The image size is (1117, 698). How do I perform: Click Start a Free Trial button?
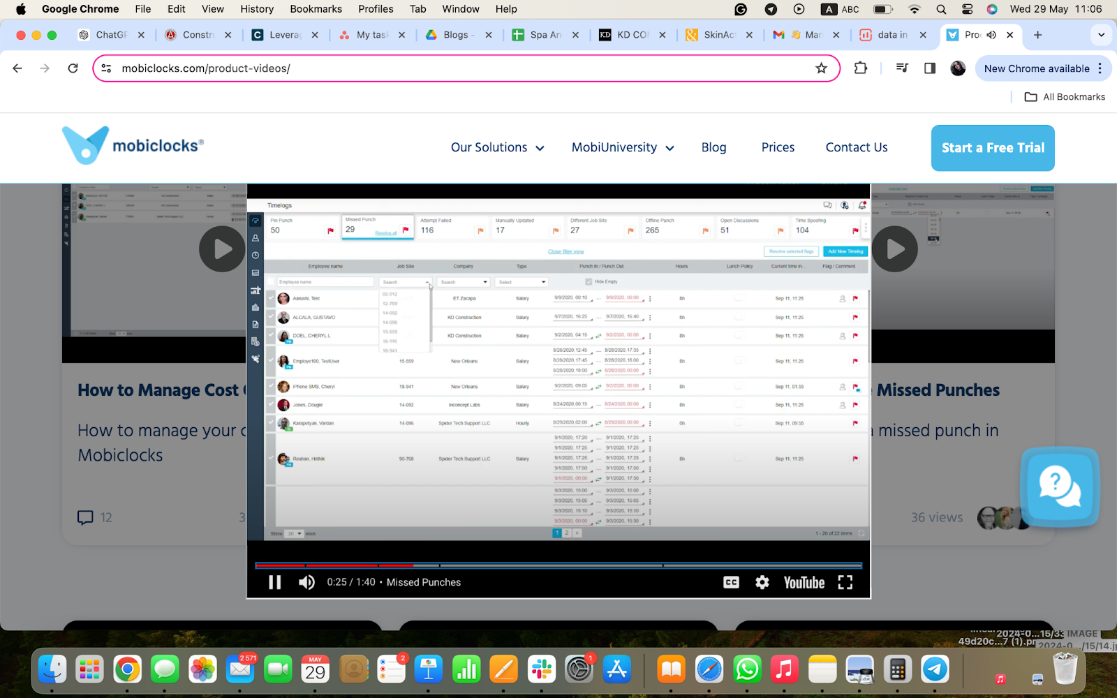pos(993,148)
